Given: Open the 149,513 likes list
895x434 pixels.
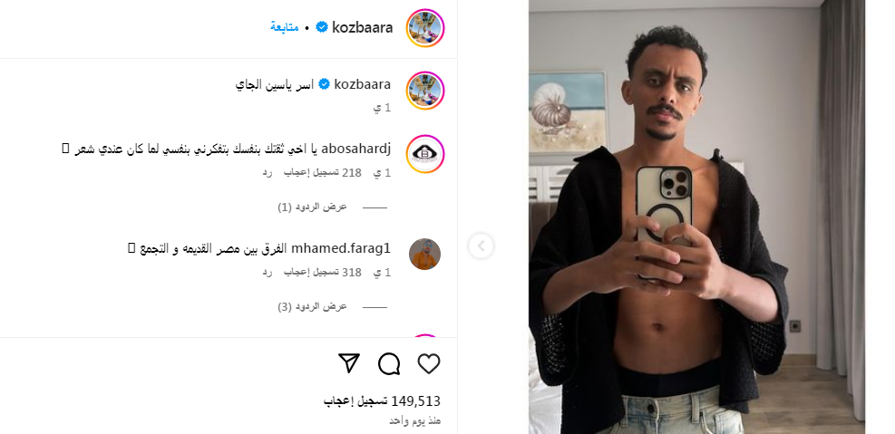Looking at the screenshot, I should point(383,401).
